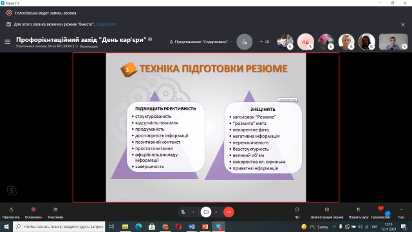Viewport: 412px width, 232px height.
Task: Click Поднять руку (Raise hand)
Action: point(359,213)
